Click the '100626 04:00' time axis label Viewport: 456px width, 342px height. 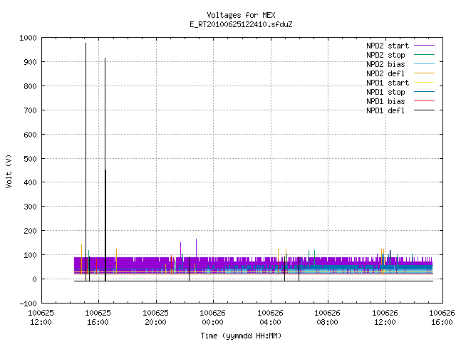pos(270,318)
